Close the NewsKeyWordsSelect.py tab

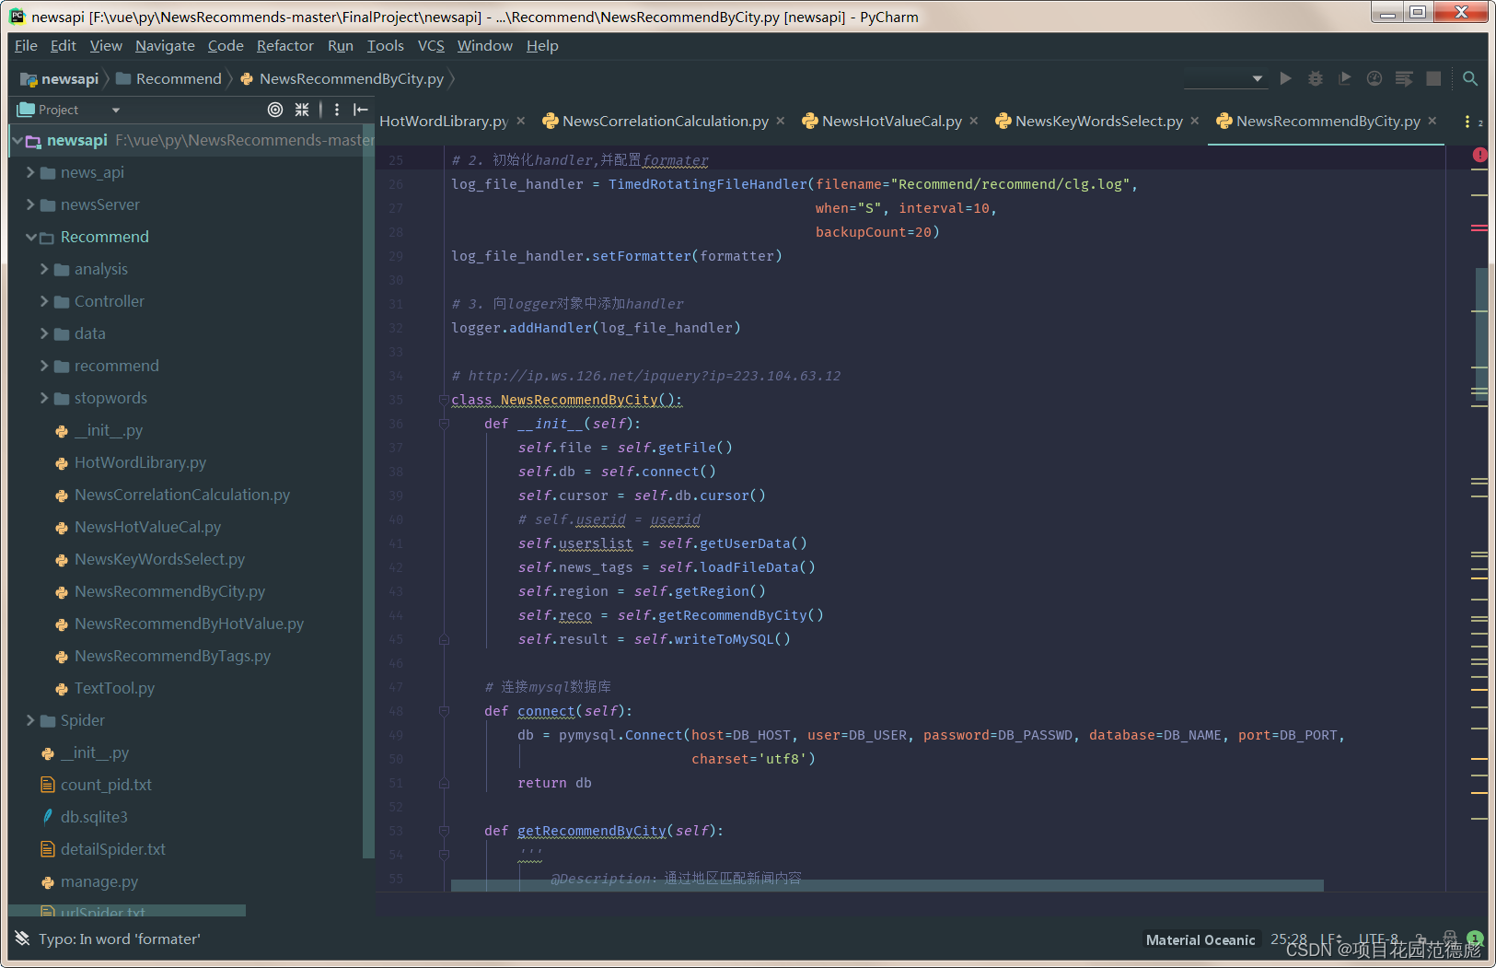coord(1195,121)
